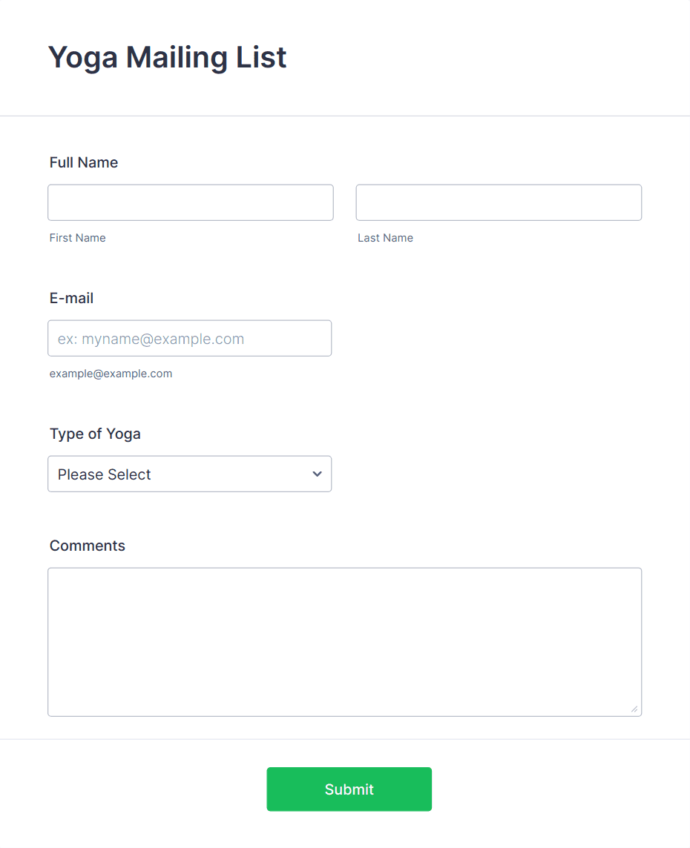Open the Type of Yoga dropdown
The image size is (690, 848).
(189, 474)
